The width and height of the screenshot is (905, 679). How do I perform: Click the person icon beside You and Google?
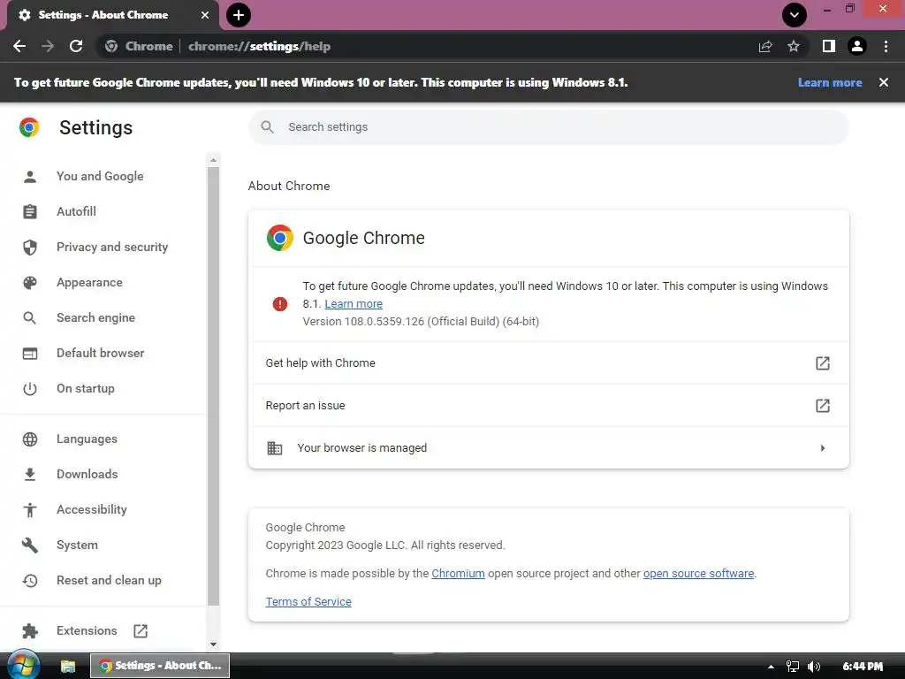coord(30,177)
